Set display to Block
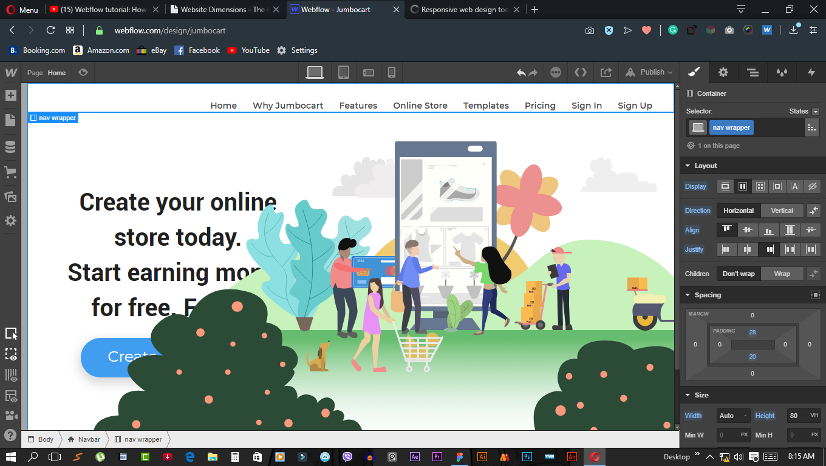Image resolution: width=826 pixels, height=466 pixels. tap(725, 186)
